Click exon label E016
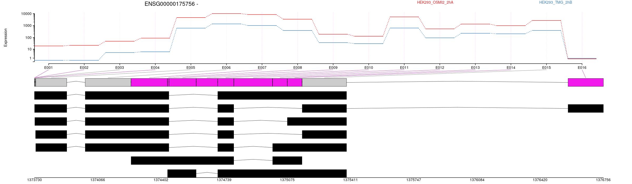632x184 pixels. pos(582,68)
